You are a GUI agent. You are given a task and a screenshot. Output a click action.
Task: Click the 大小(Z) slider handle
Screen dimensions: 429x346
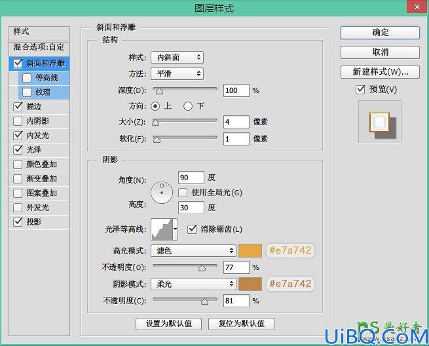pyautogui.click(x=155, y=123)
